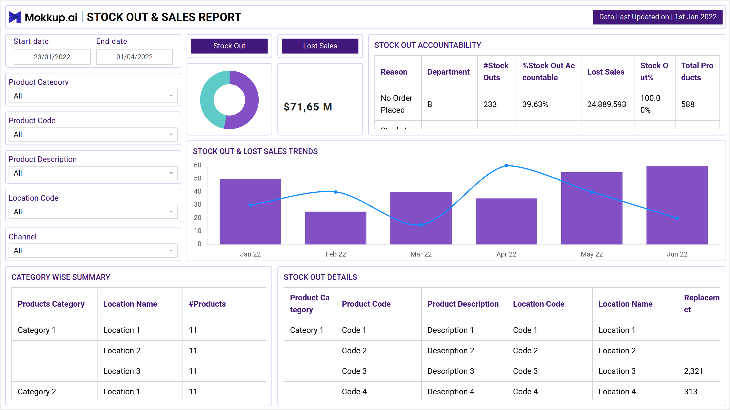
Task: Open the Location Code dropdown
Action: pos(93,212)
